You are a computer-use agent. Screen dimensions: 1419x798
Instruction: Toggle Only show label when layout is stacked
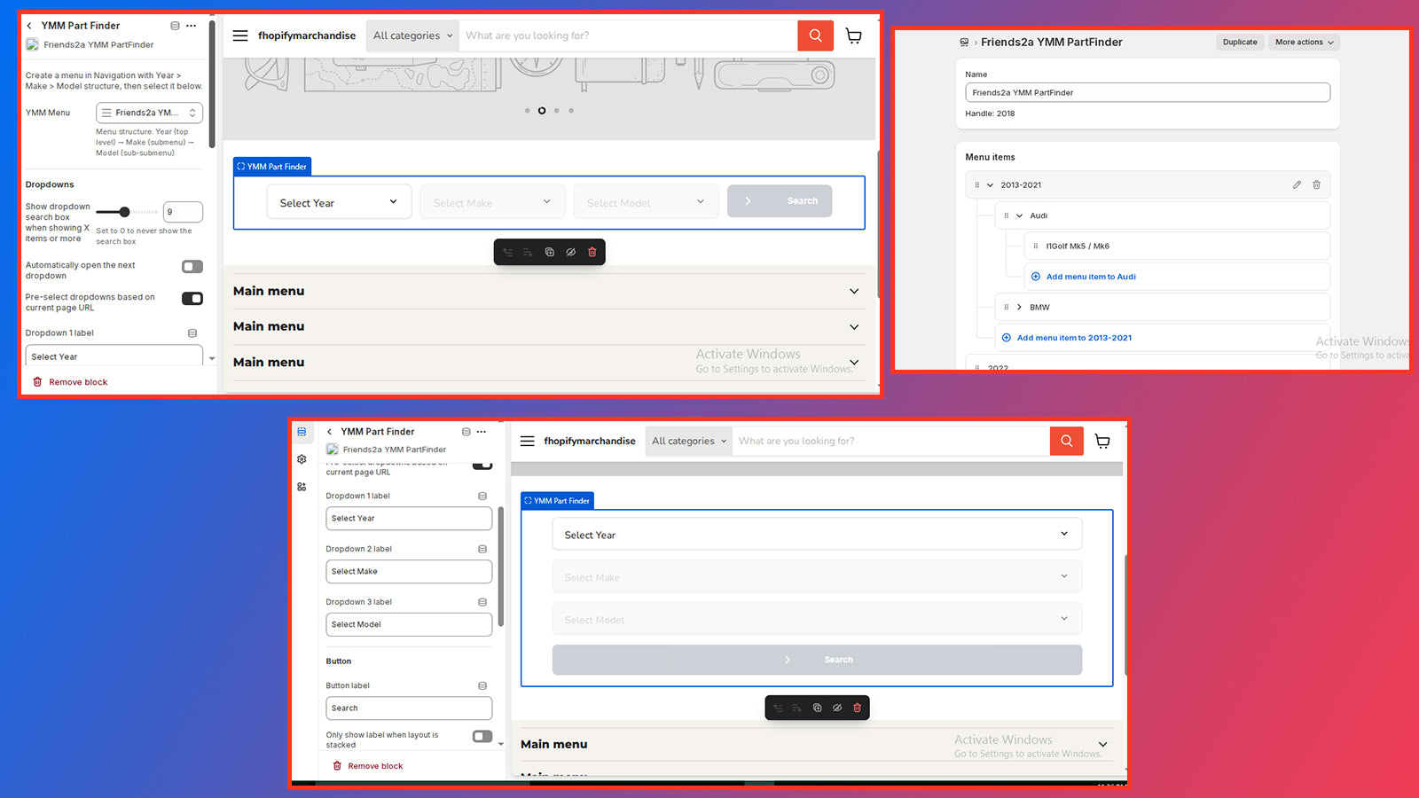pos(482,736)
